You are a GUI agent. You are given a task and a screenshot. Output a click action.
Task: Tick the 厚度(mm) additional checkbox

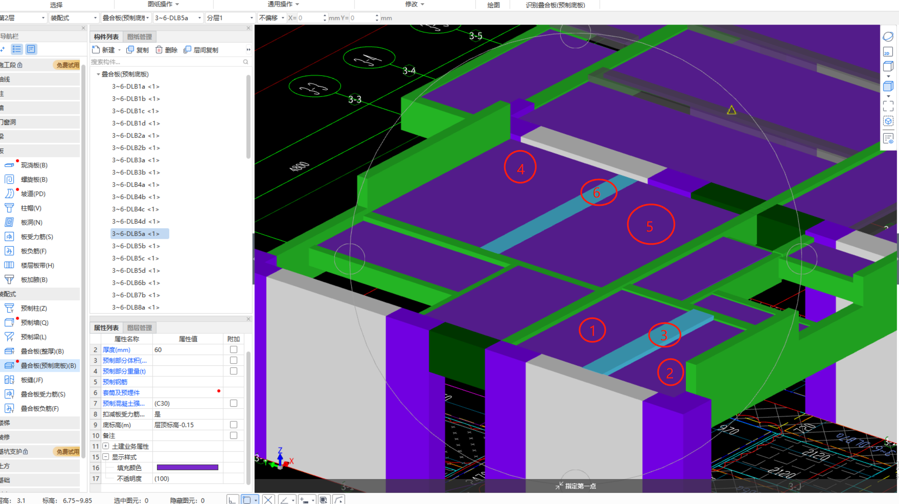point(233,350)
